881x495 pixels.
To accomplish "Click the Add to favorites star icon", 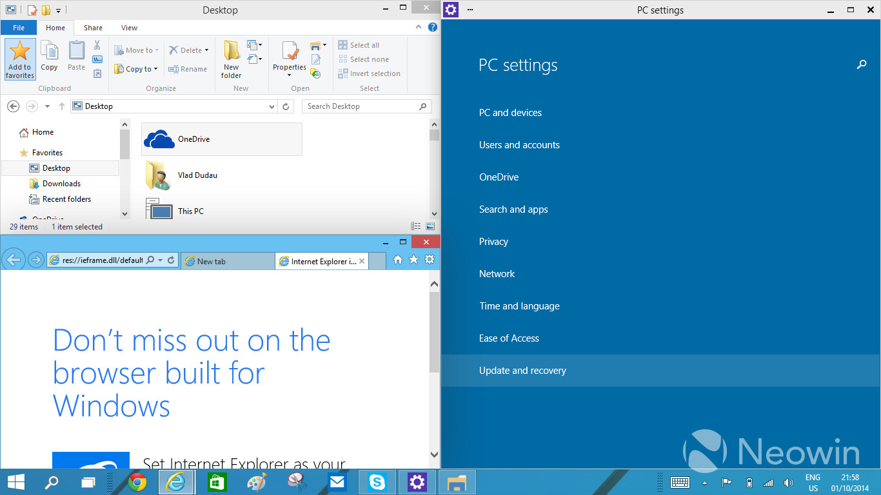I will [20, 52].
